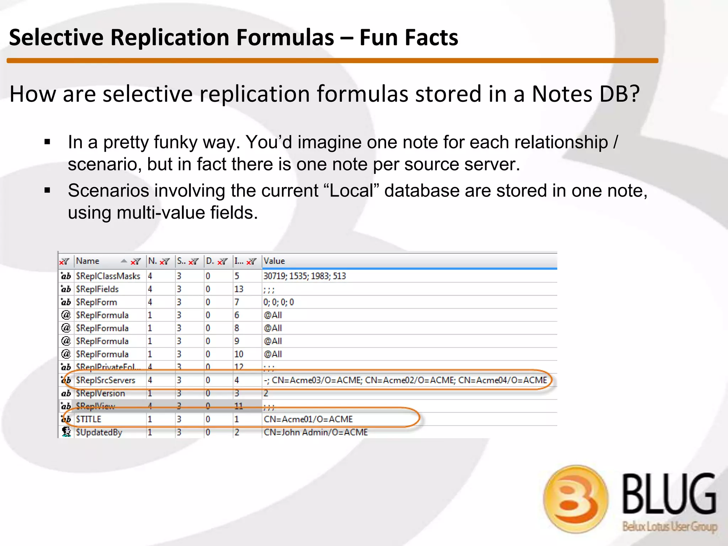Click the text-list icon beside $ReplFields
Image resolution: width=728 pixels, height=546 pixels.
[x=66, y=289]
